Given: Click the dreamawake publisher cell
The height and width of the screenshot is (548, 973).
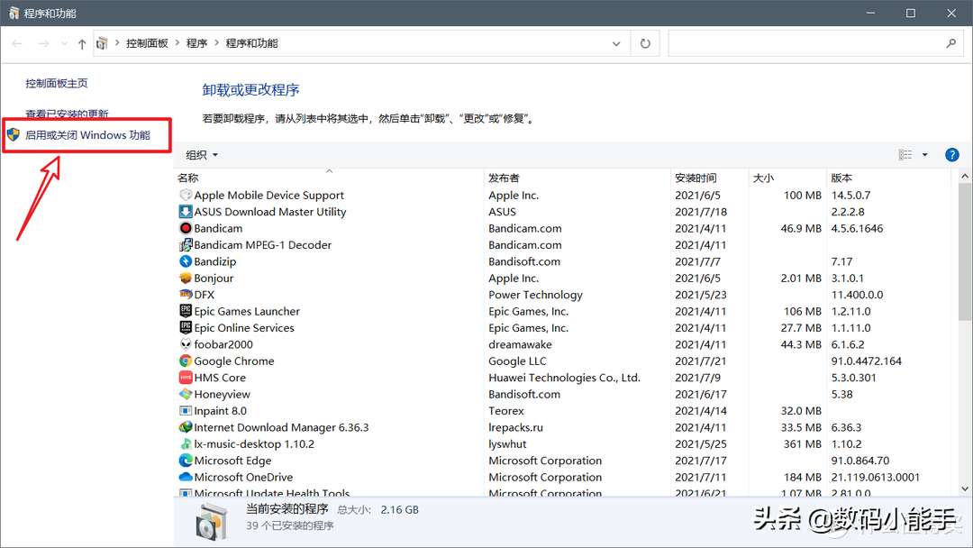Looking at the screenshot, I should point(520,344).
